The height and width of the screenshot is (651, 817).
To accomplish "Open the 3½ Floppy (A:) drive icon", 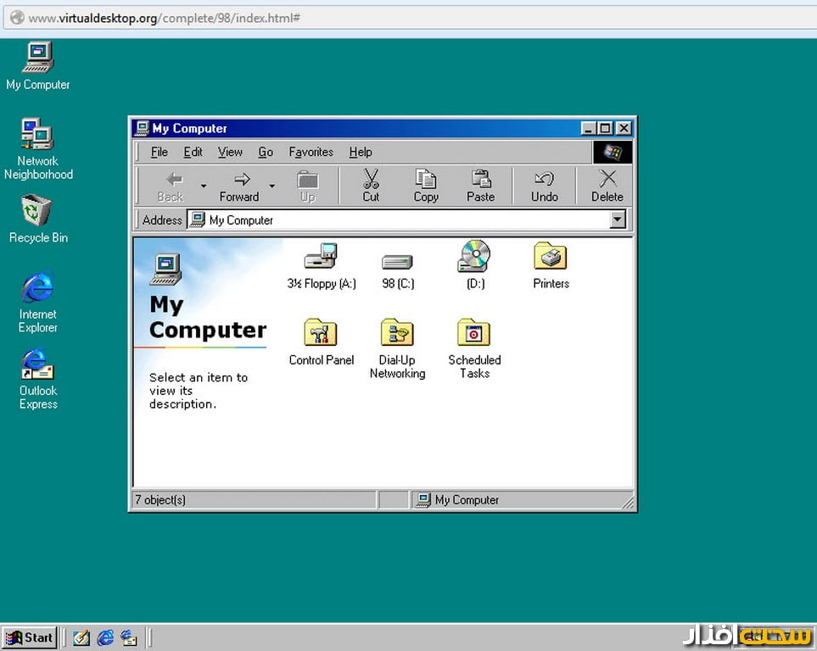I will tap(321, 257).
